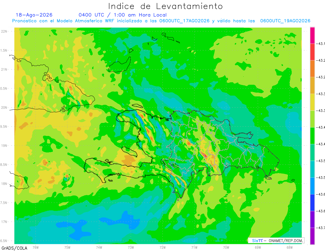Click the 9.5N axis label
Image resolution: width=325 pixels, height=251 pixels.
point(4,126)
